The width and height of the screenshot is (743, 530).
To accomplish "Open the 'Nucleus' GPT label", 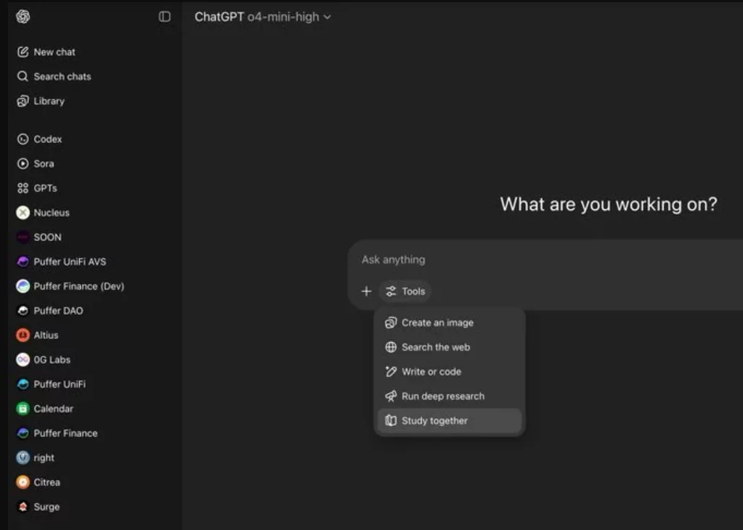I will click(52, 213).
